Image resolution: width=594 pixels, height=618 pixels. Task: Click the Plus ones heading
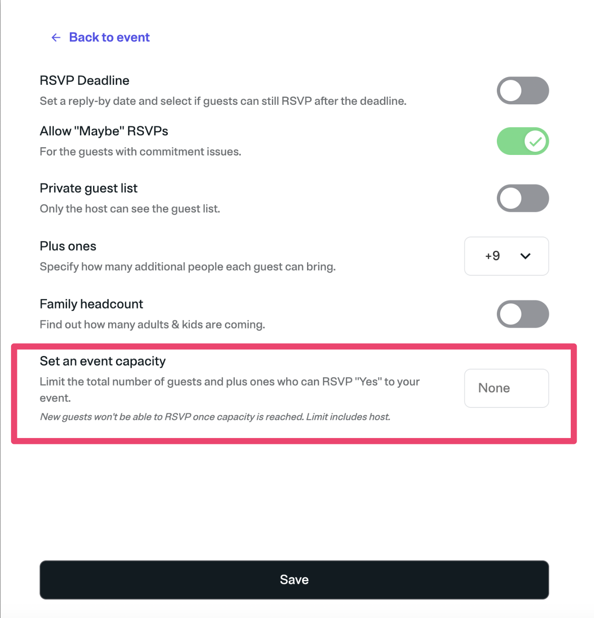coord(68,246)
